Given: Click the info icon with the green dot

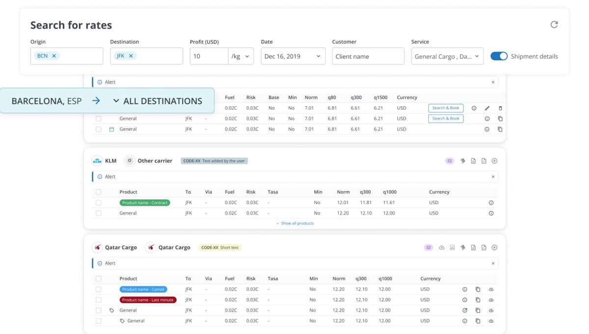Looking at the screenshot, I should (x=465, y=310).
